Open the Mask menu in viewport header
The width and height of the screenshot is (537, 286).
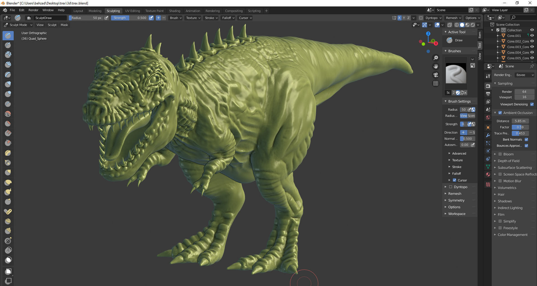point(64,25)
